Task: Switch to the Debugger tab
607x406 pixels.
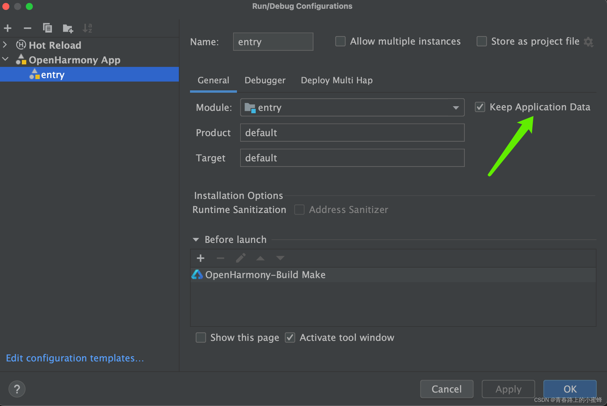Action: pos(265,80)
